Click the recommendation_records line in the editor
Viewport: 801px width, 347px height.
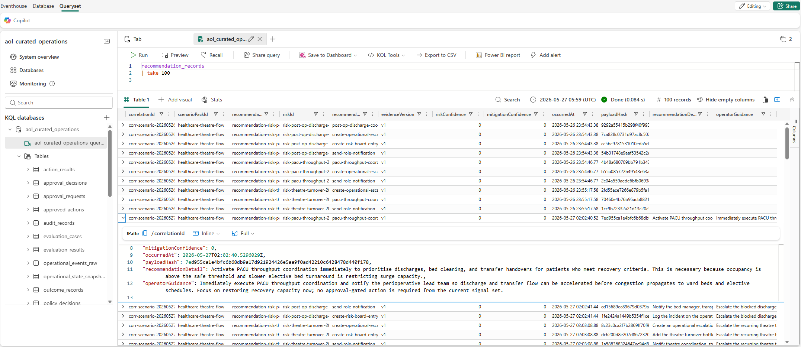pos(173,66)
